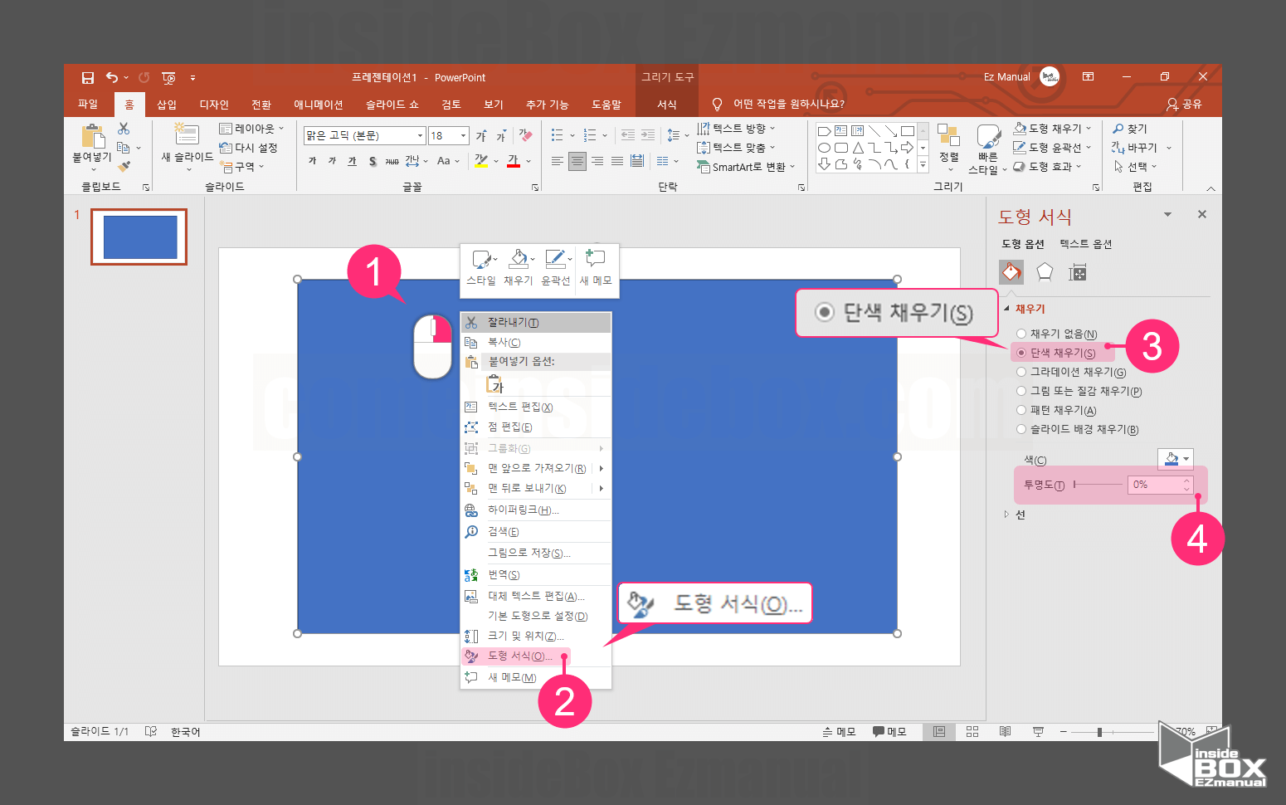The image size is (1286, 805).
Task: Toggle Underline text formatting
Action: pyautogui.click(x=352, y=161)
